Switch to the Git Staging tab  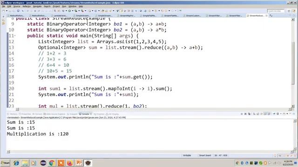point(112,114)
